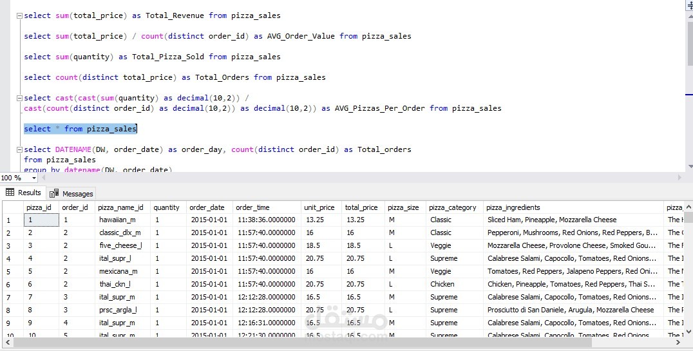
Task: Click the Total_Pizza_Sold query line
Action: point(152,57)
